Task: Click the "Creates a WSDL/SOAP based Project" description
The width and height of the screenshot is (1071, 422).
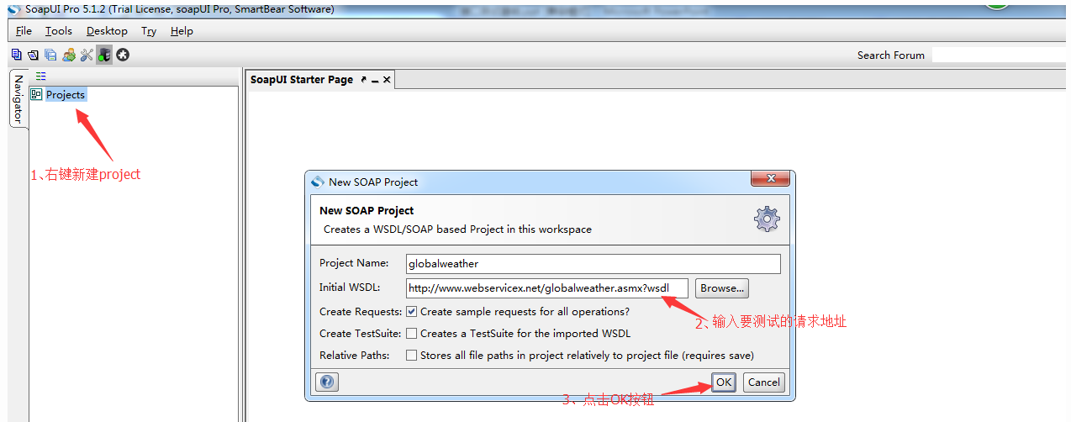Action: point(457,229)
